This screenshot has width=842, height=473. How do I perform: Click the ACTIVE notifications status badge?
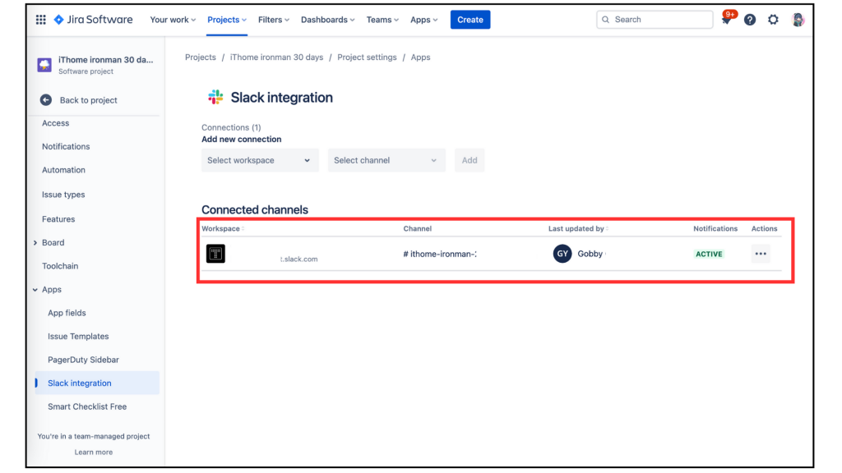[709, 255]
